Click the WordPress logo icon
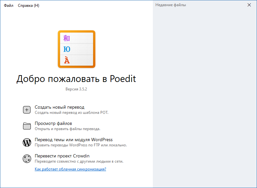Image resolution: width=257 pixels, height=188 pixels. pyautogui.click(x=27, y=142)
